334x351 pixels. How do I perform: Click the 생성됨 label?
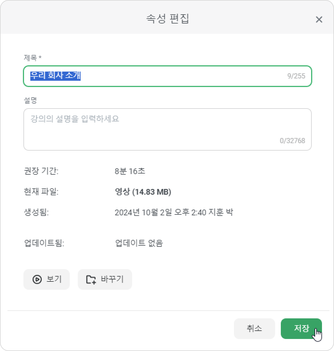[36, 212]
